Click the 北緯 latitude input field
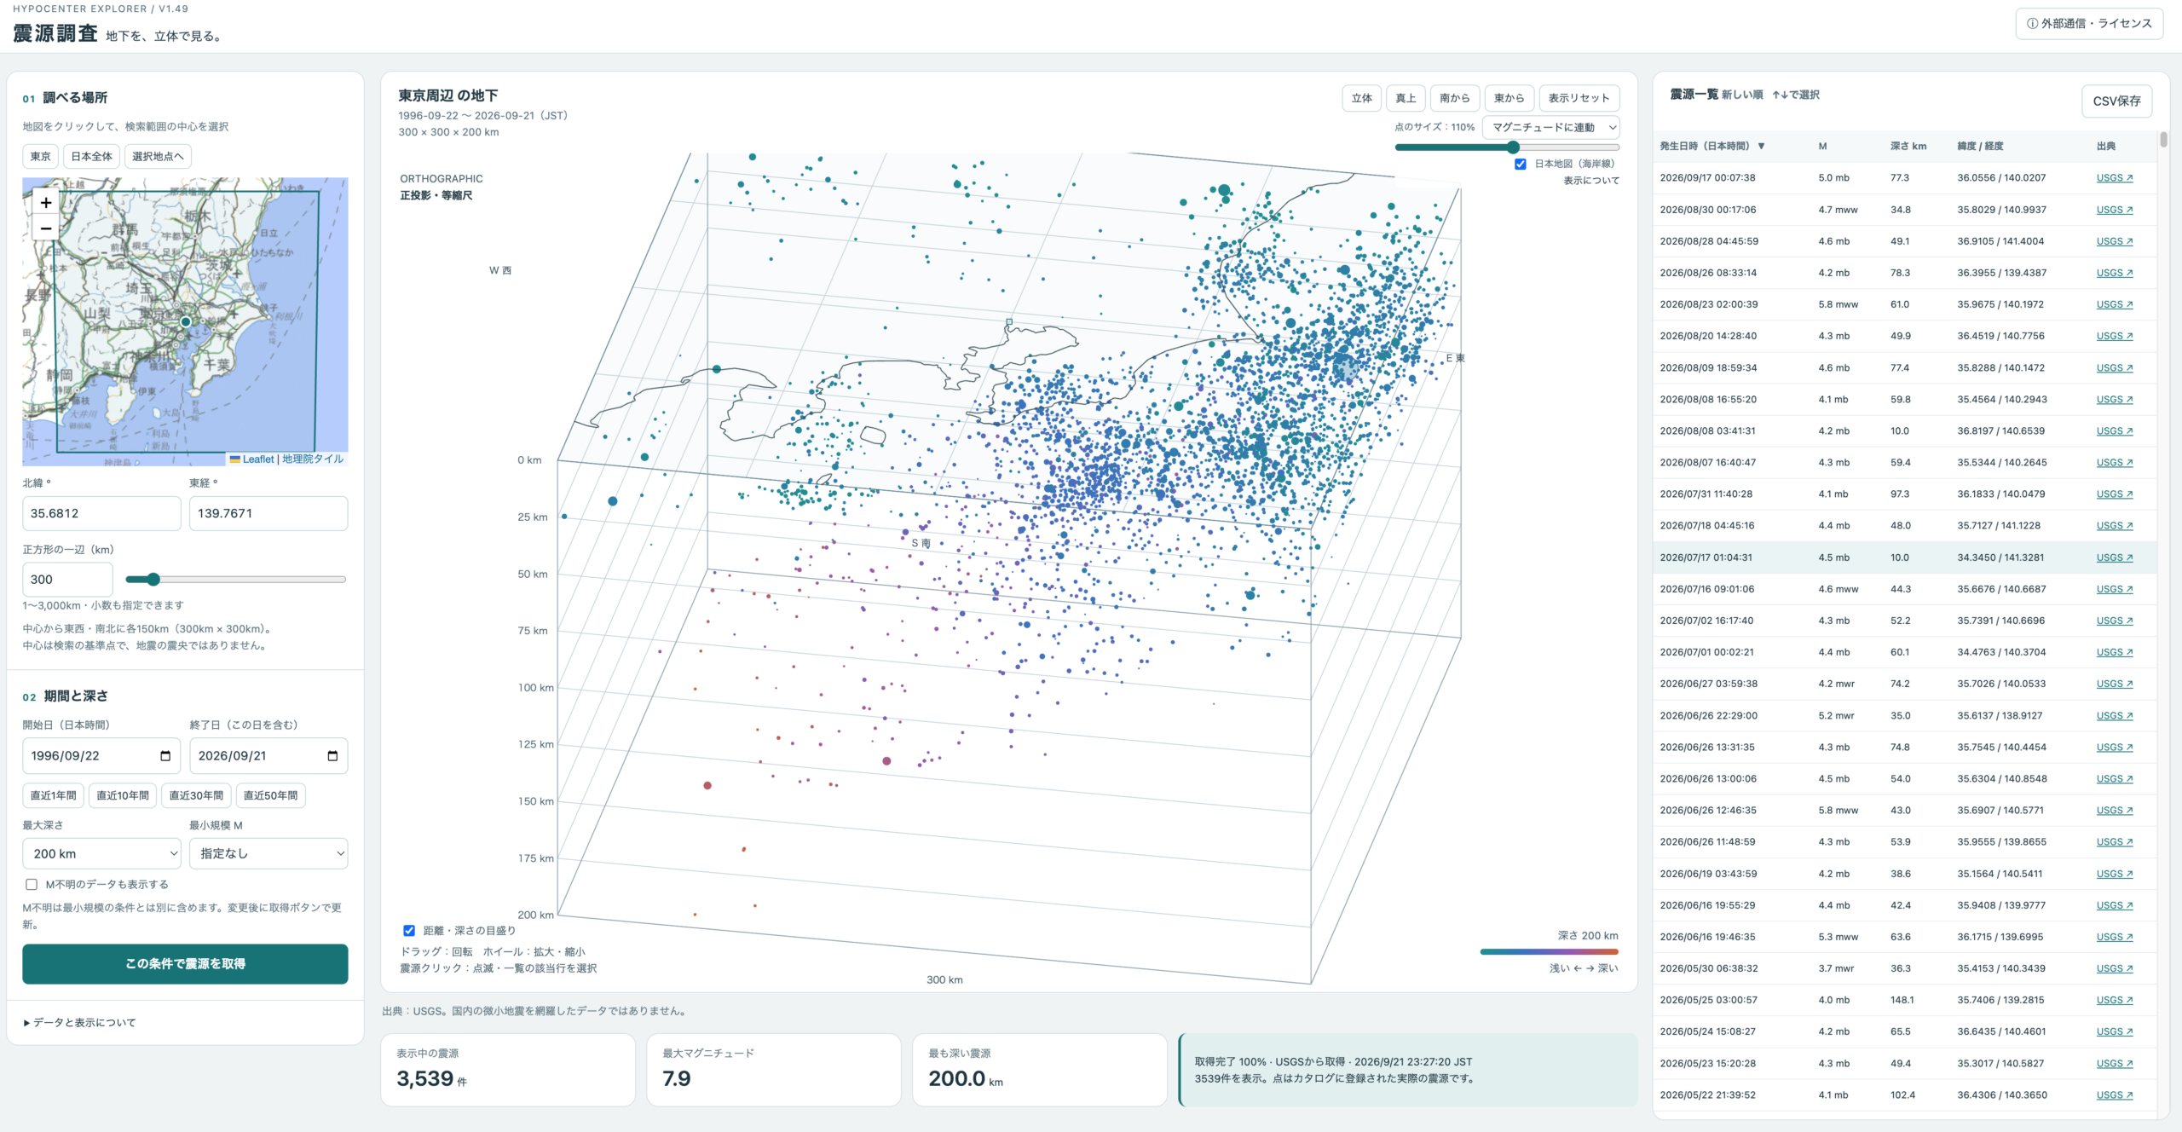2182x1132 pixels. [x=101, y=513]
